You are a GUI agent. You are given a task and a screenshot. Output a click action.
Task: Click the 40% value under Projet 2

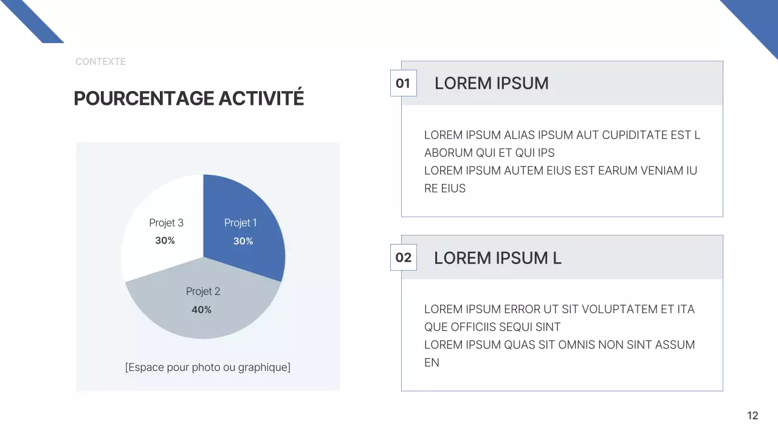pos(202,310)
